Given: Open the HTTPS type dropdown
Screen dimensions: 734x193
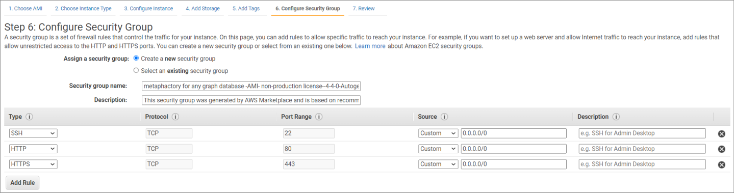Looking at the screenshot, I should coord(33,164).
